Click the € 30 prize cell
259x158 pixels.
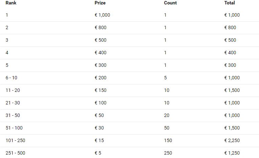tap(99, 128)
